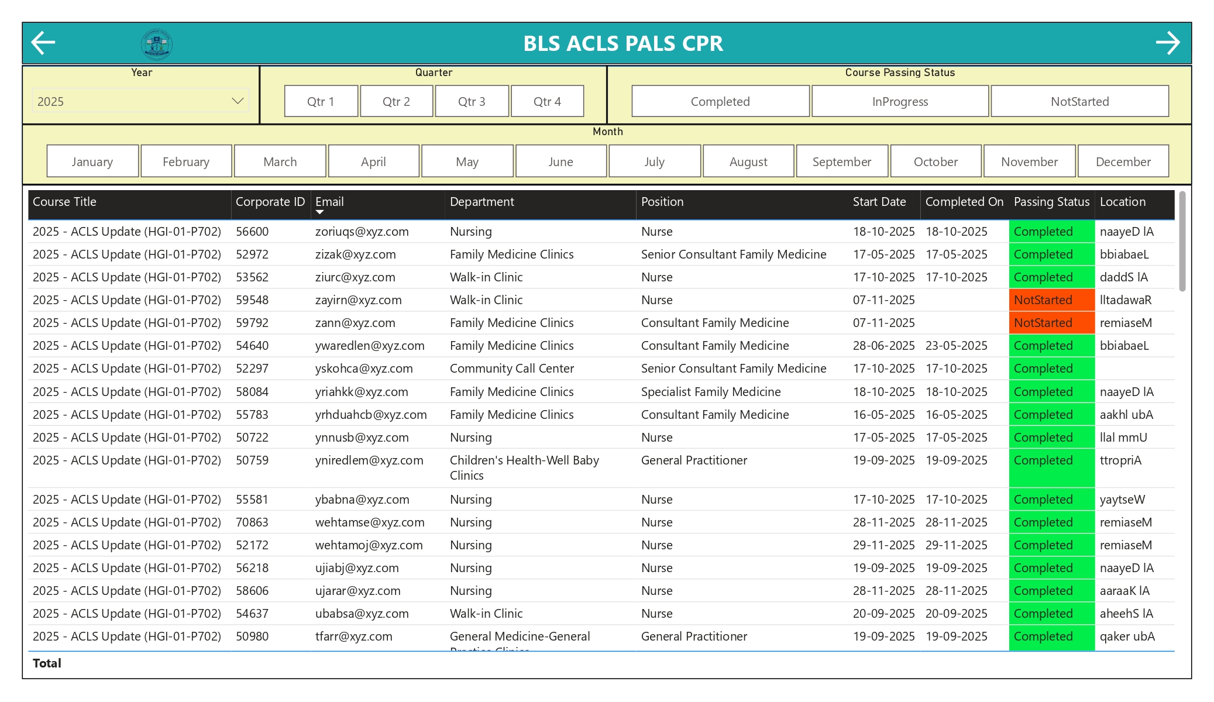Choose the July month button
The height and width of the screenshot is (702, 1214).
tap(654, 161)
